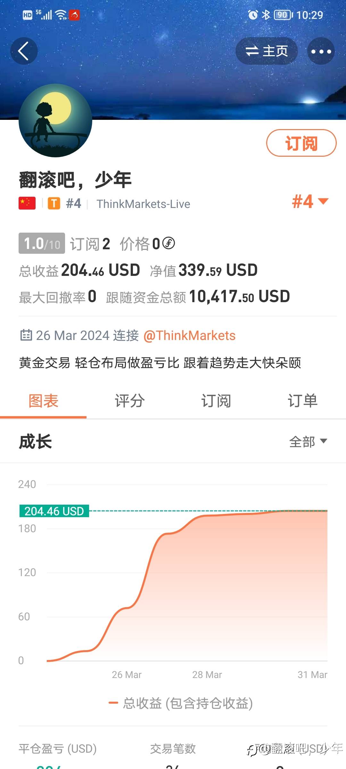
Task: Tap the back arrow icon
Action: point(24,51)
